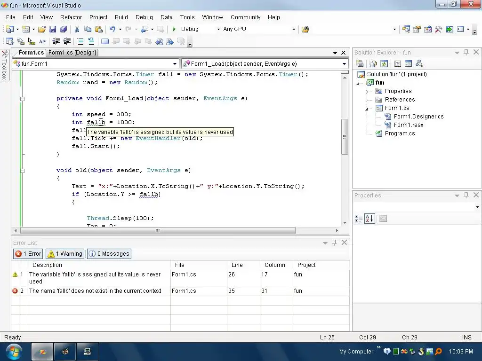Screen dimensions: 482x361
Task: Click Increase Line Indent icon
Action: (67, 41)
